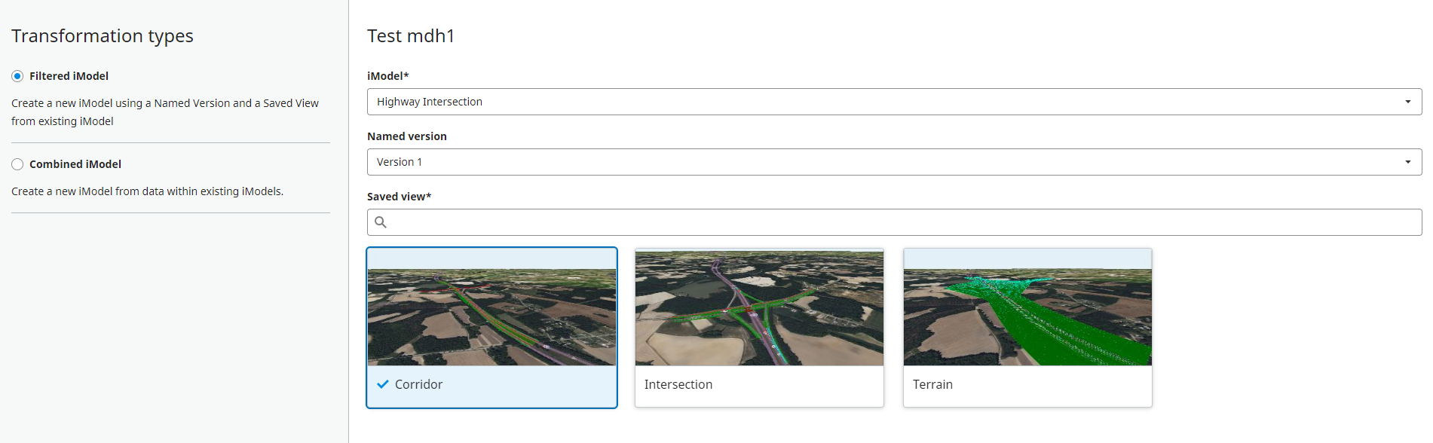Viewport: 1433px width, 443px height.
Task: Click the Combined iModel label text
Action: 75,164
